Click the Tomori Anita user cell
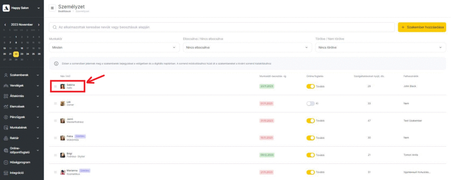Viewport: 451px width, 180px height. coord(411,155)
